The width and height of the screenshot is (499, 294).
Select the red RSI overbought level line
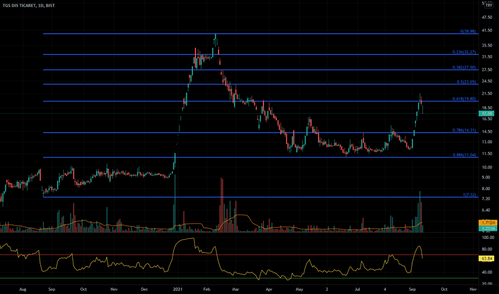(239, 254)
